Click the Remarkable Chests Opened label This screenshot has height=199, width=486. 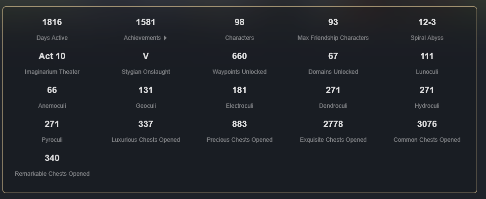click(x=52, y=174)
